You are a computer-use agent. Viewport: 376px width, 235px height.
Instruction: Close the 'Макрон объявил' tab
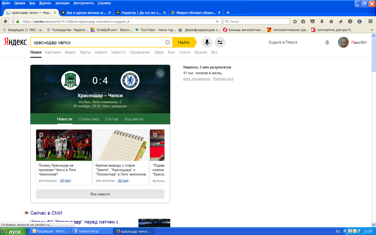[x=219, y=13]
